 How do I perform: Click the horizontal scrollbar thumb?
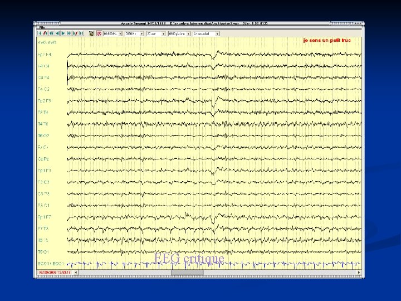pyautogui.click(x=187, y=273)
